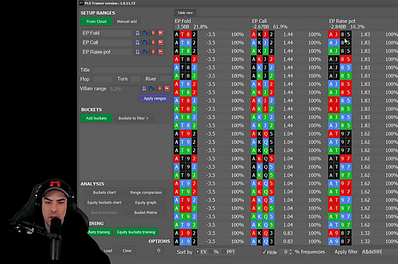Open the Range comparison analysis
The height and width of the screenshot is (264, 398).
click(x=146, y=193)
